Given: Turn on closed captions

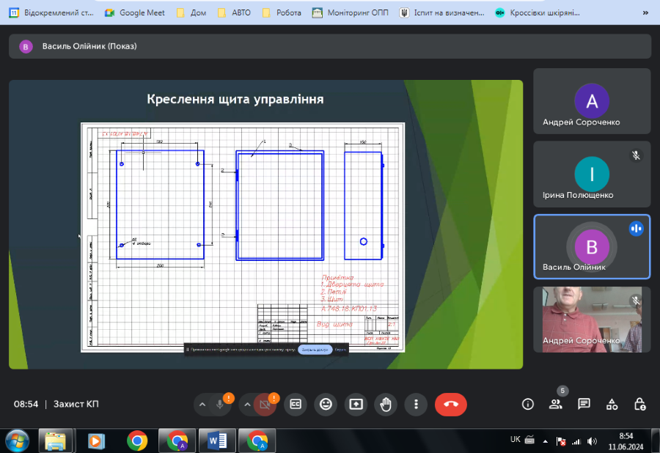Looking at the screenshot, I should pyautogui.click(x=296, y=404).
